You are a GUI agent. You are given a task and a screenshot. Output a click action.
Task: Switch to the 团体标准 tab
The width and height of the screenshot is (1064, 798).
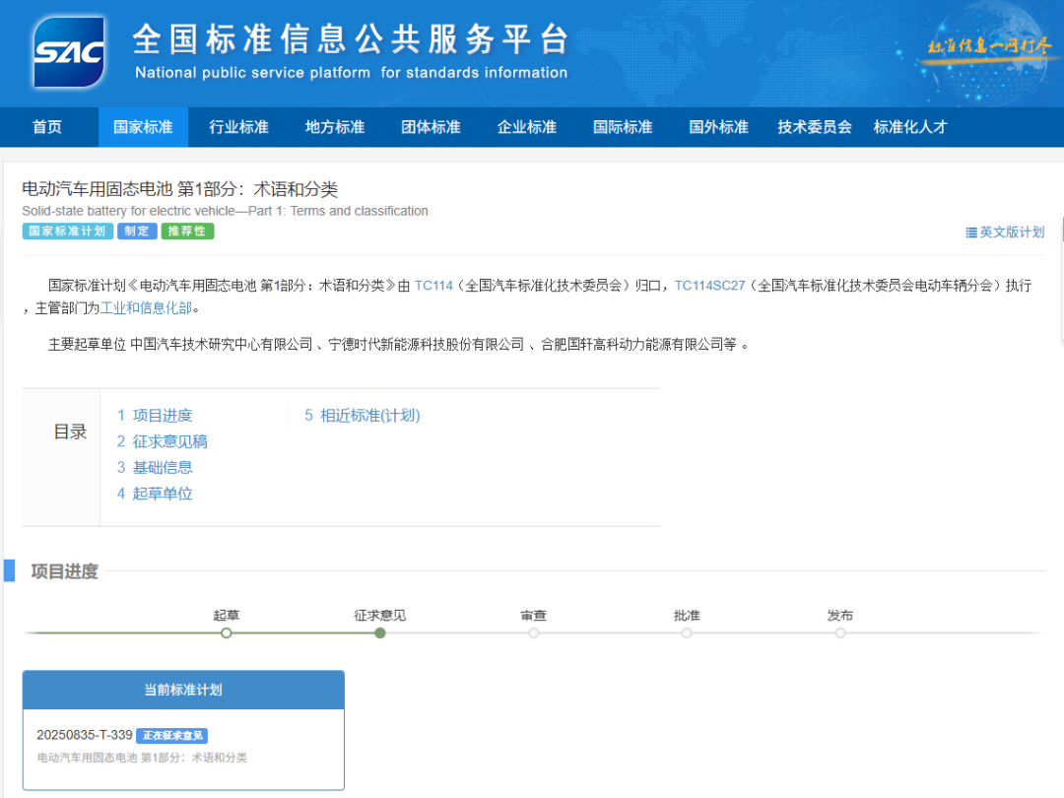coord(431,127)
